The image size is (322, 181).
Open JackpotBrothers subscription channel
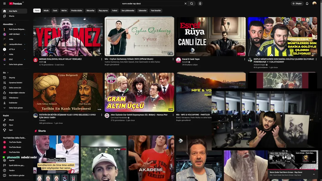point(14,44)
